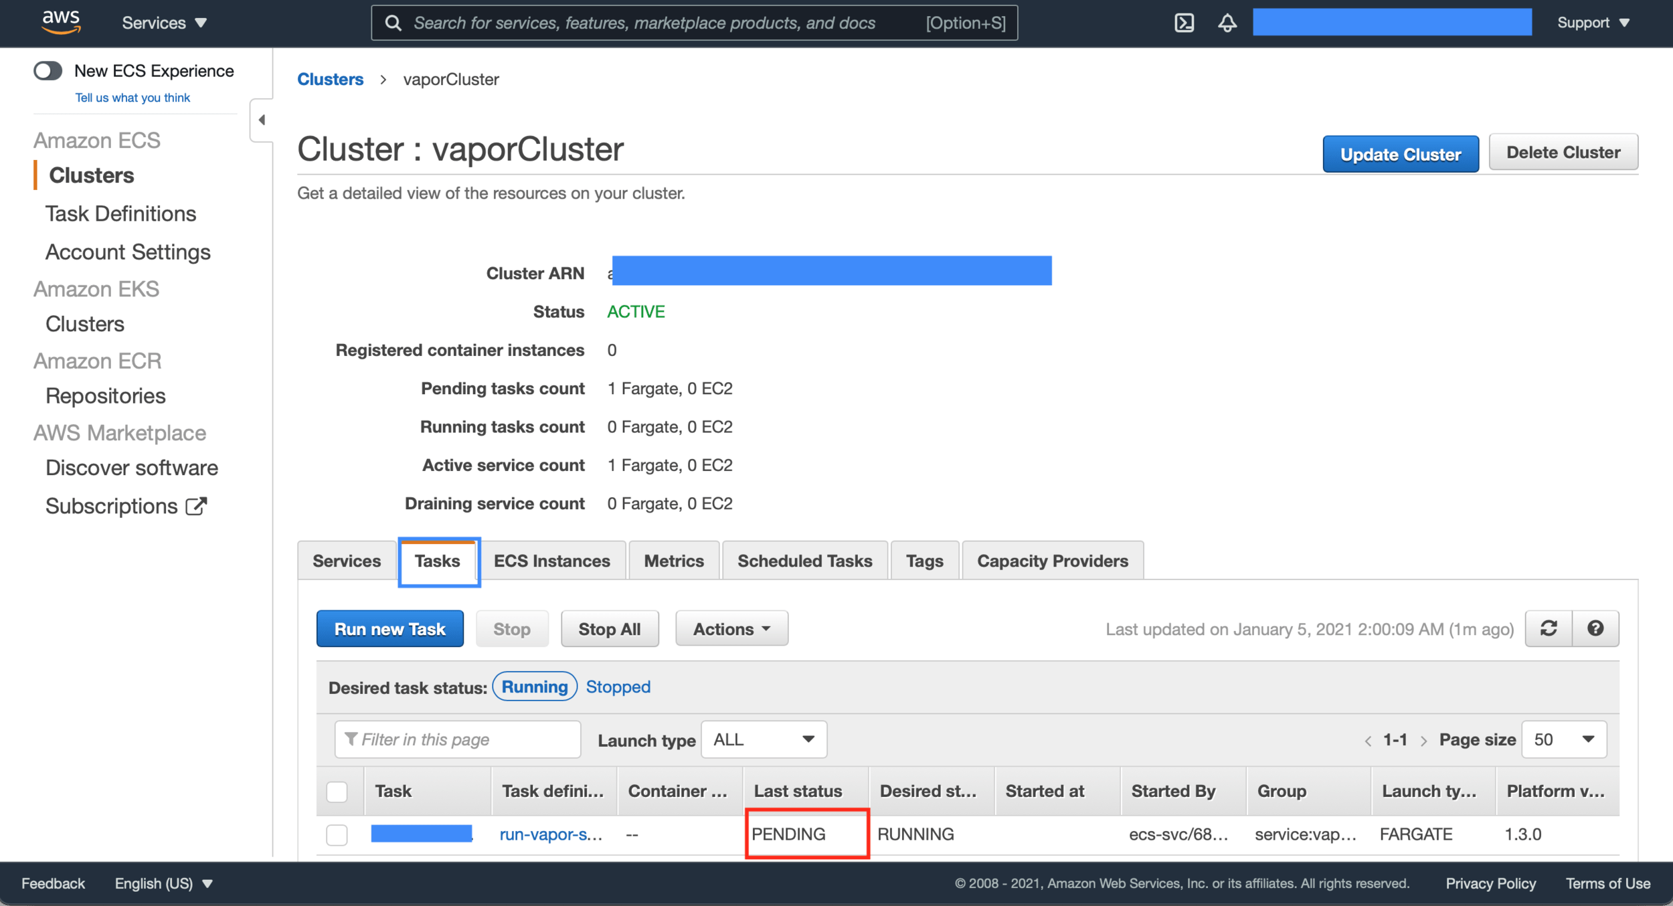Open the Actions dropdown
1673x906 pixels.
[731, 628]
